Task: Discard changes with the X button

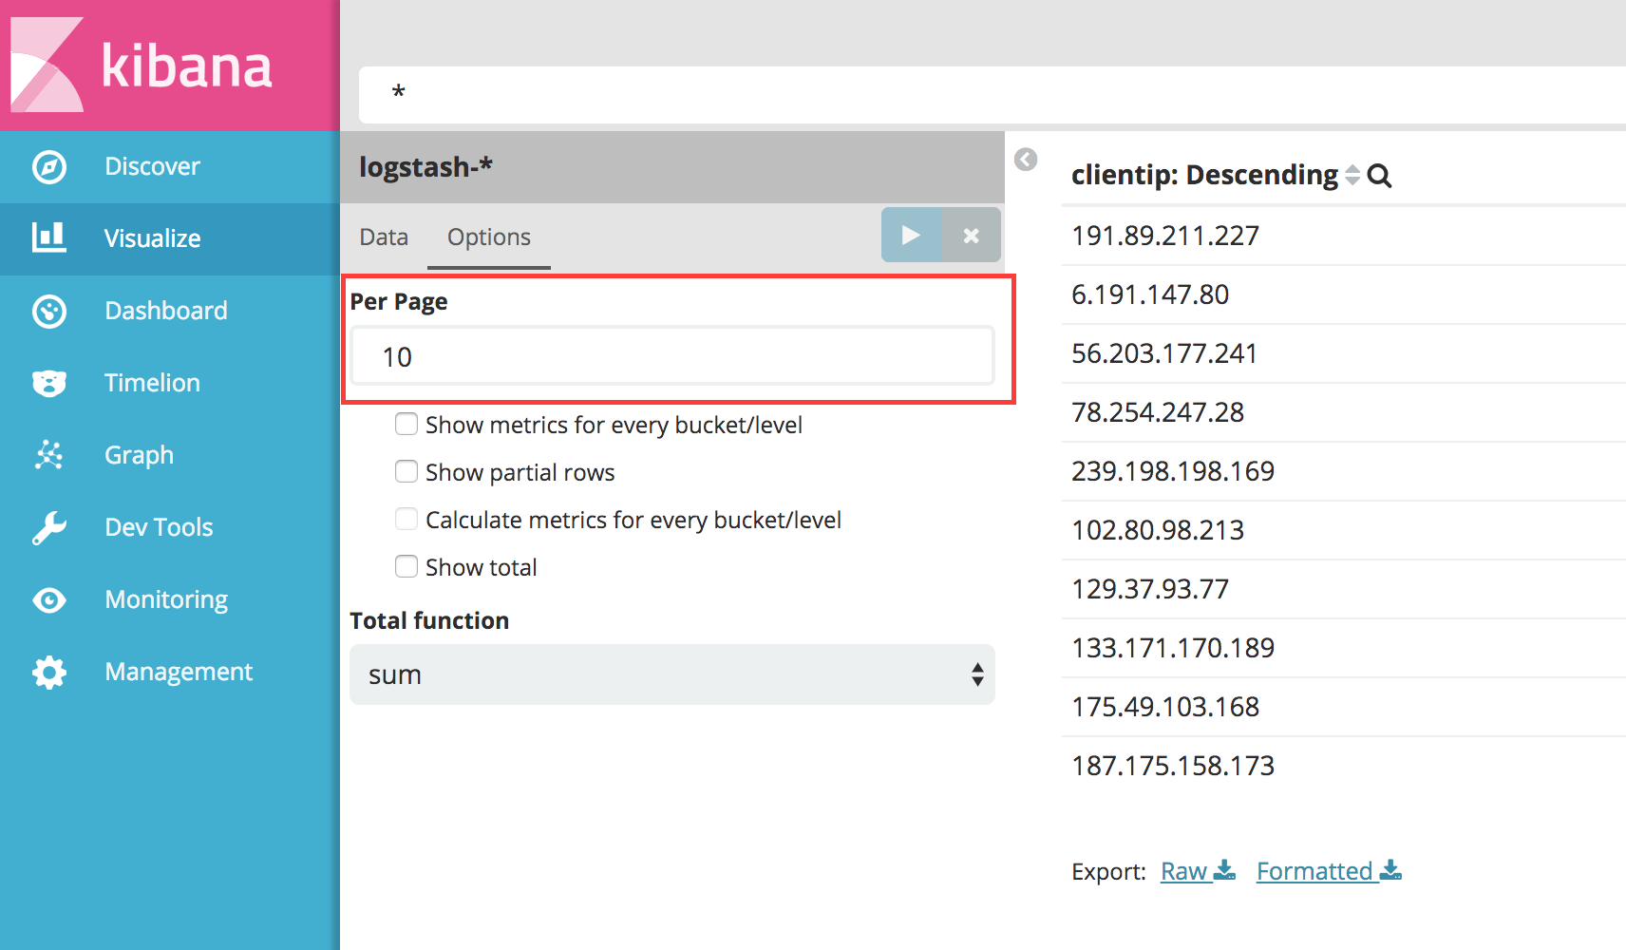Action: click(x=971, y=235)
